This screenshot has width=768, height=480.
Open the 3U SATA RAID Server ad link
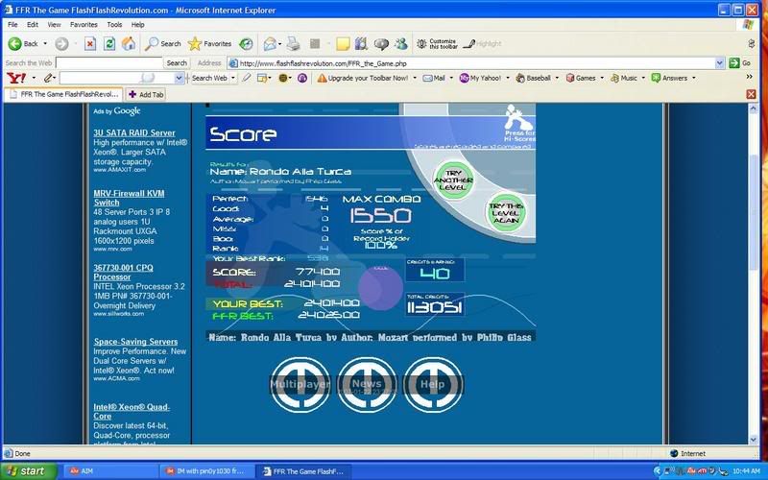pos(134,132)
